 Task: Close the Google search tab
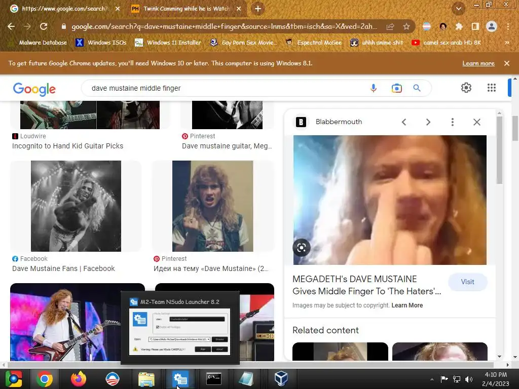118,9
